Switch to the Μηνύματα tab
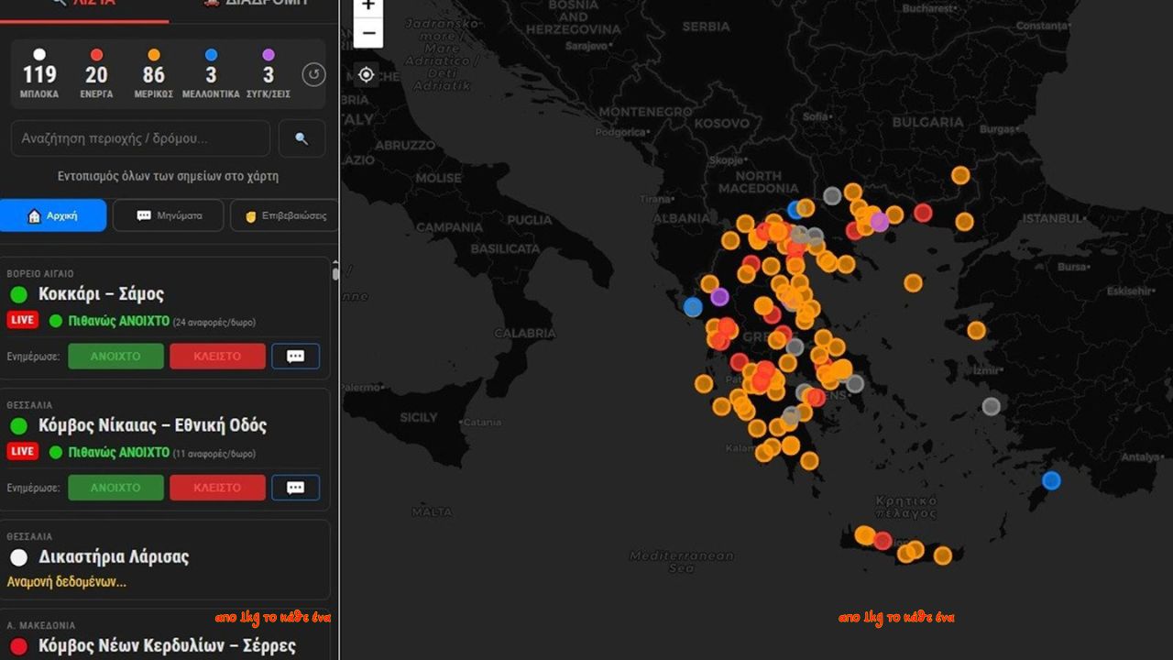Image resolution: width=1173 pixels, height=660 pixels. pos(168,215)
